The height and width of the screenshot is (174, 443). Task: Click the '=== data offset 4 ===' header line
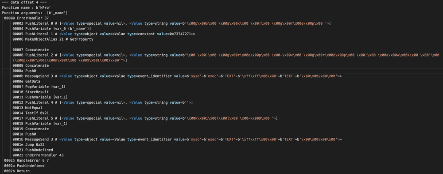click(x=22, y=3)
